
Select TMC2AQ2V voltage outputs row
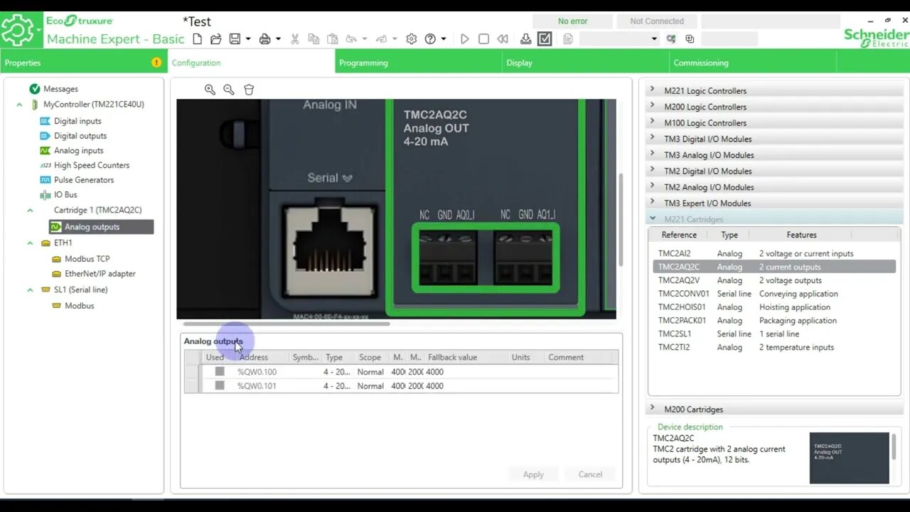(x=774, y=280)
